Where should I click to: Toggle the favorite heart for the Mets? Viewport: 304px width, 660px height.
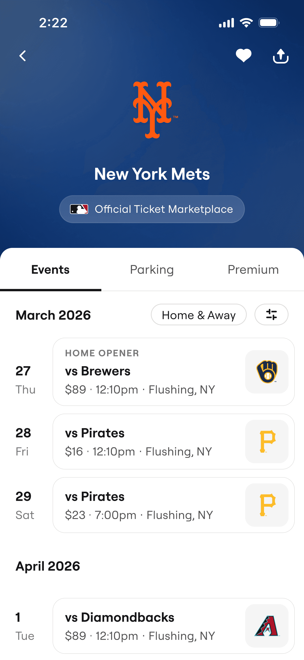(x=243, y=56)
